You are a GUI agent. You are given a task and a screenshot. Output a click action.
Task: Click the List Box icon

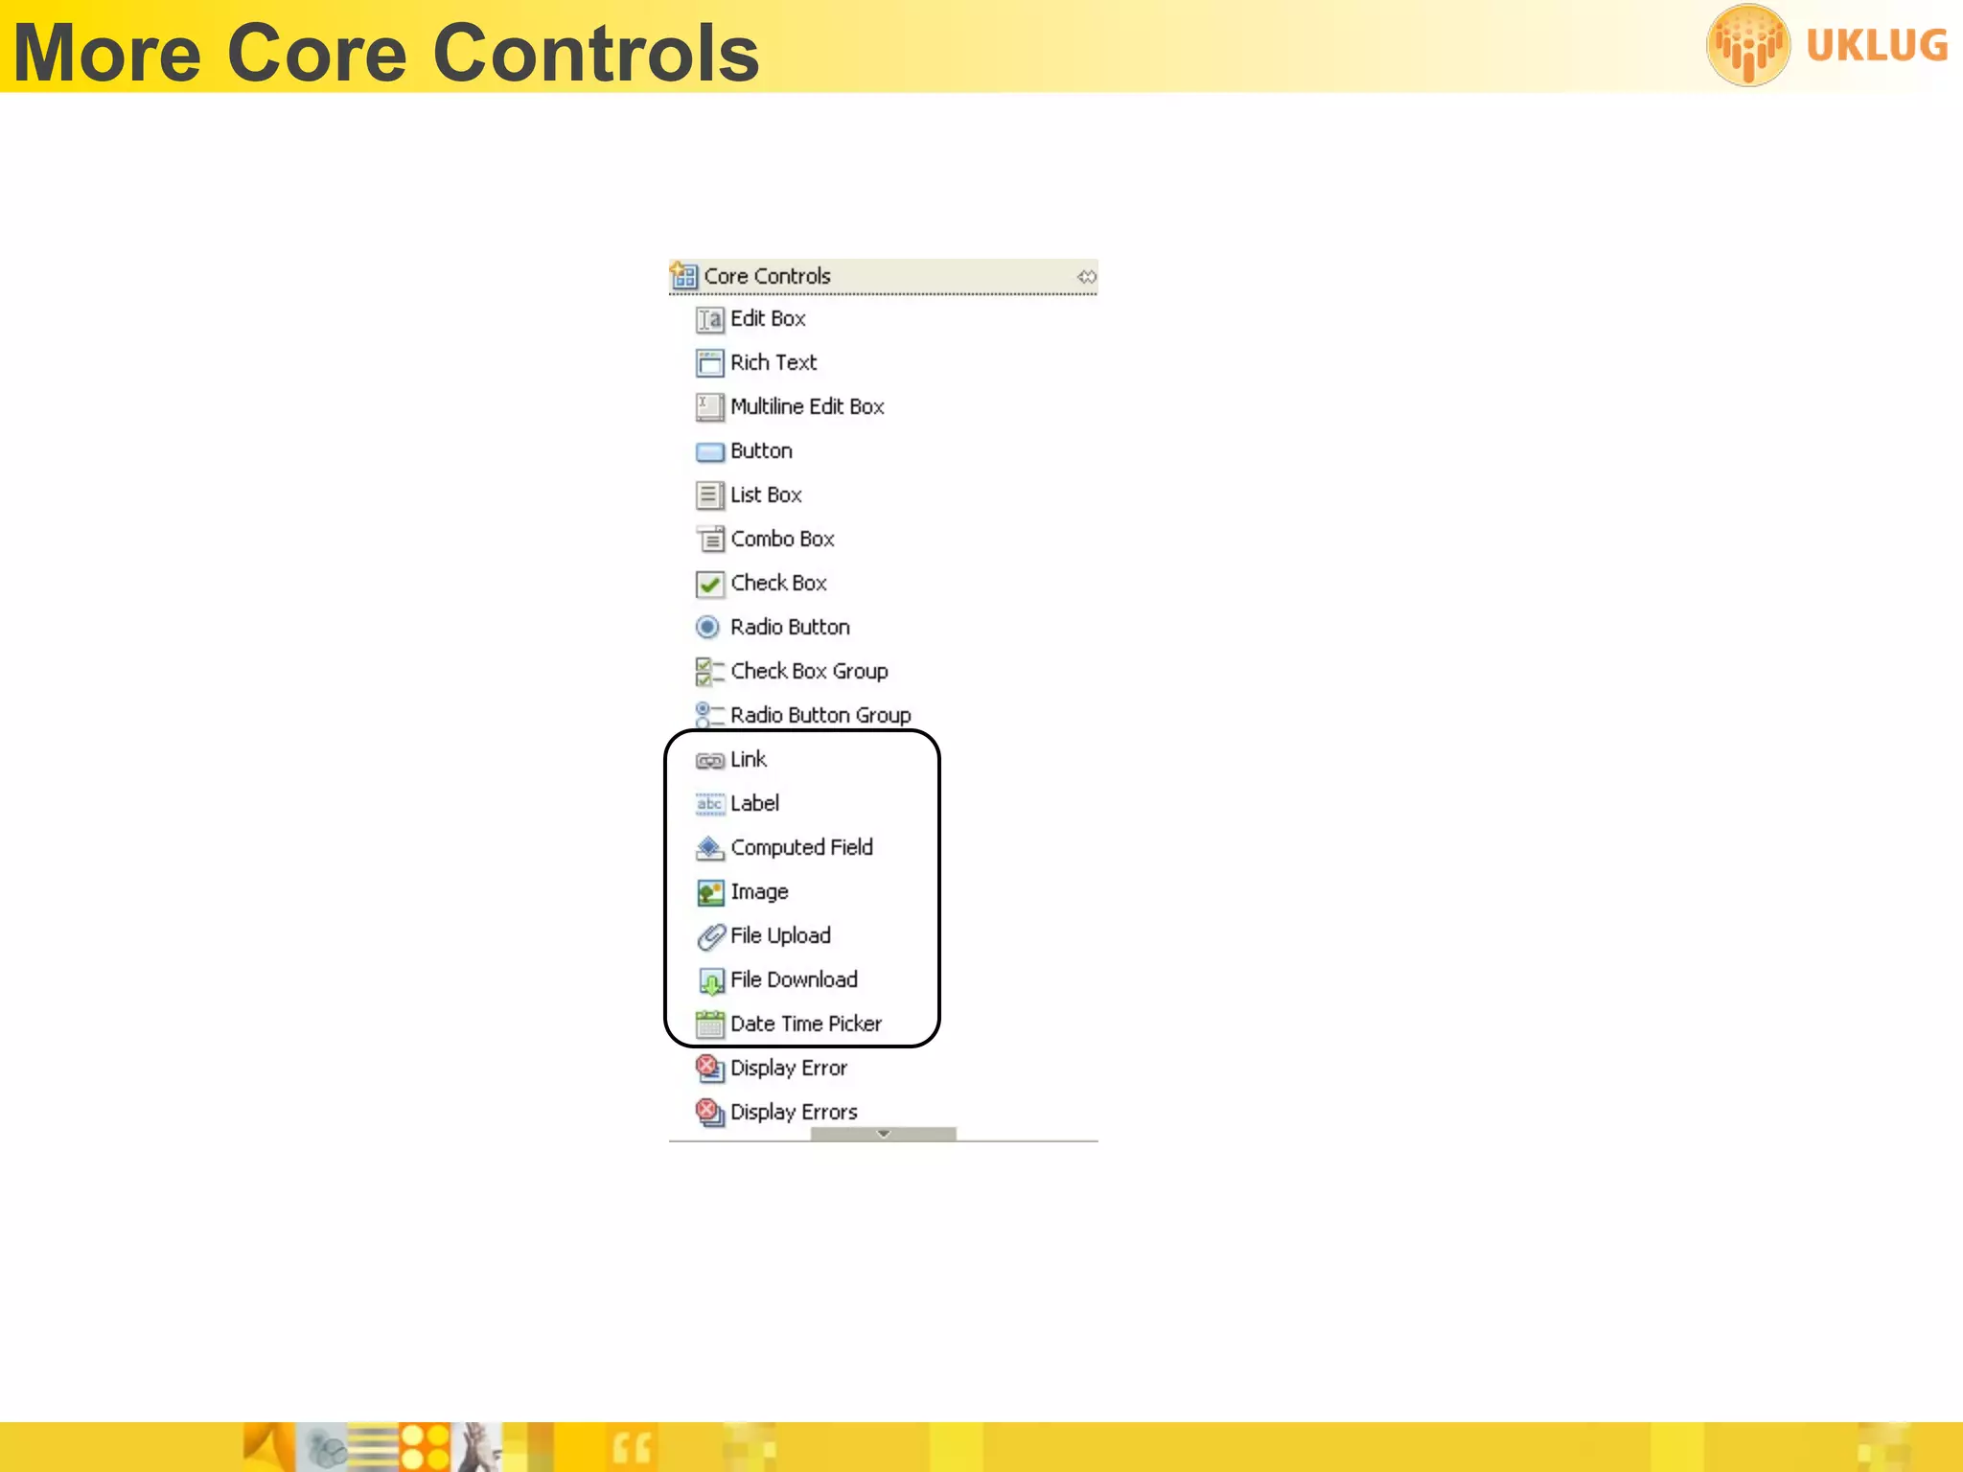709,495
